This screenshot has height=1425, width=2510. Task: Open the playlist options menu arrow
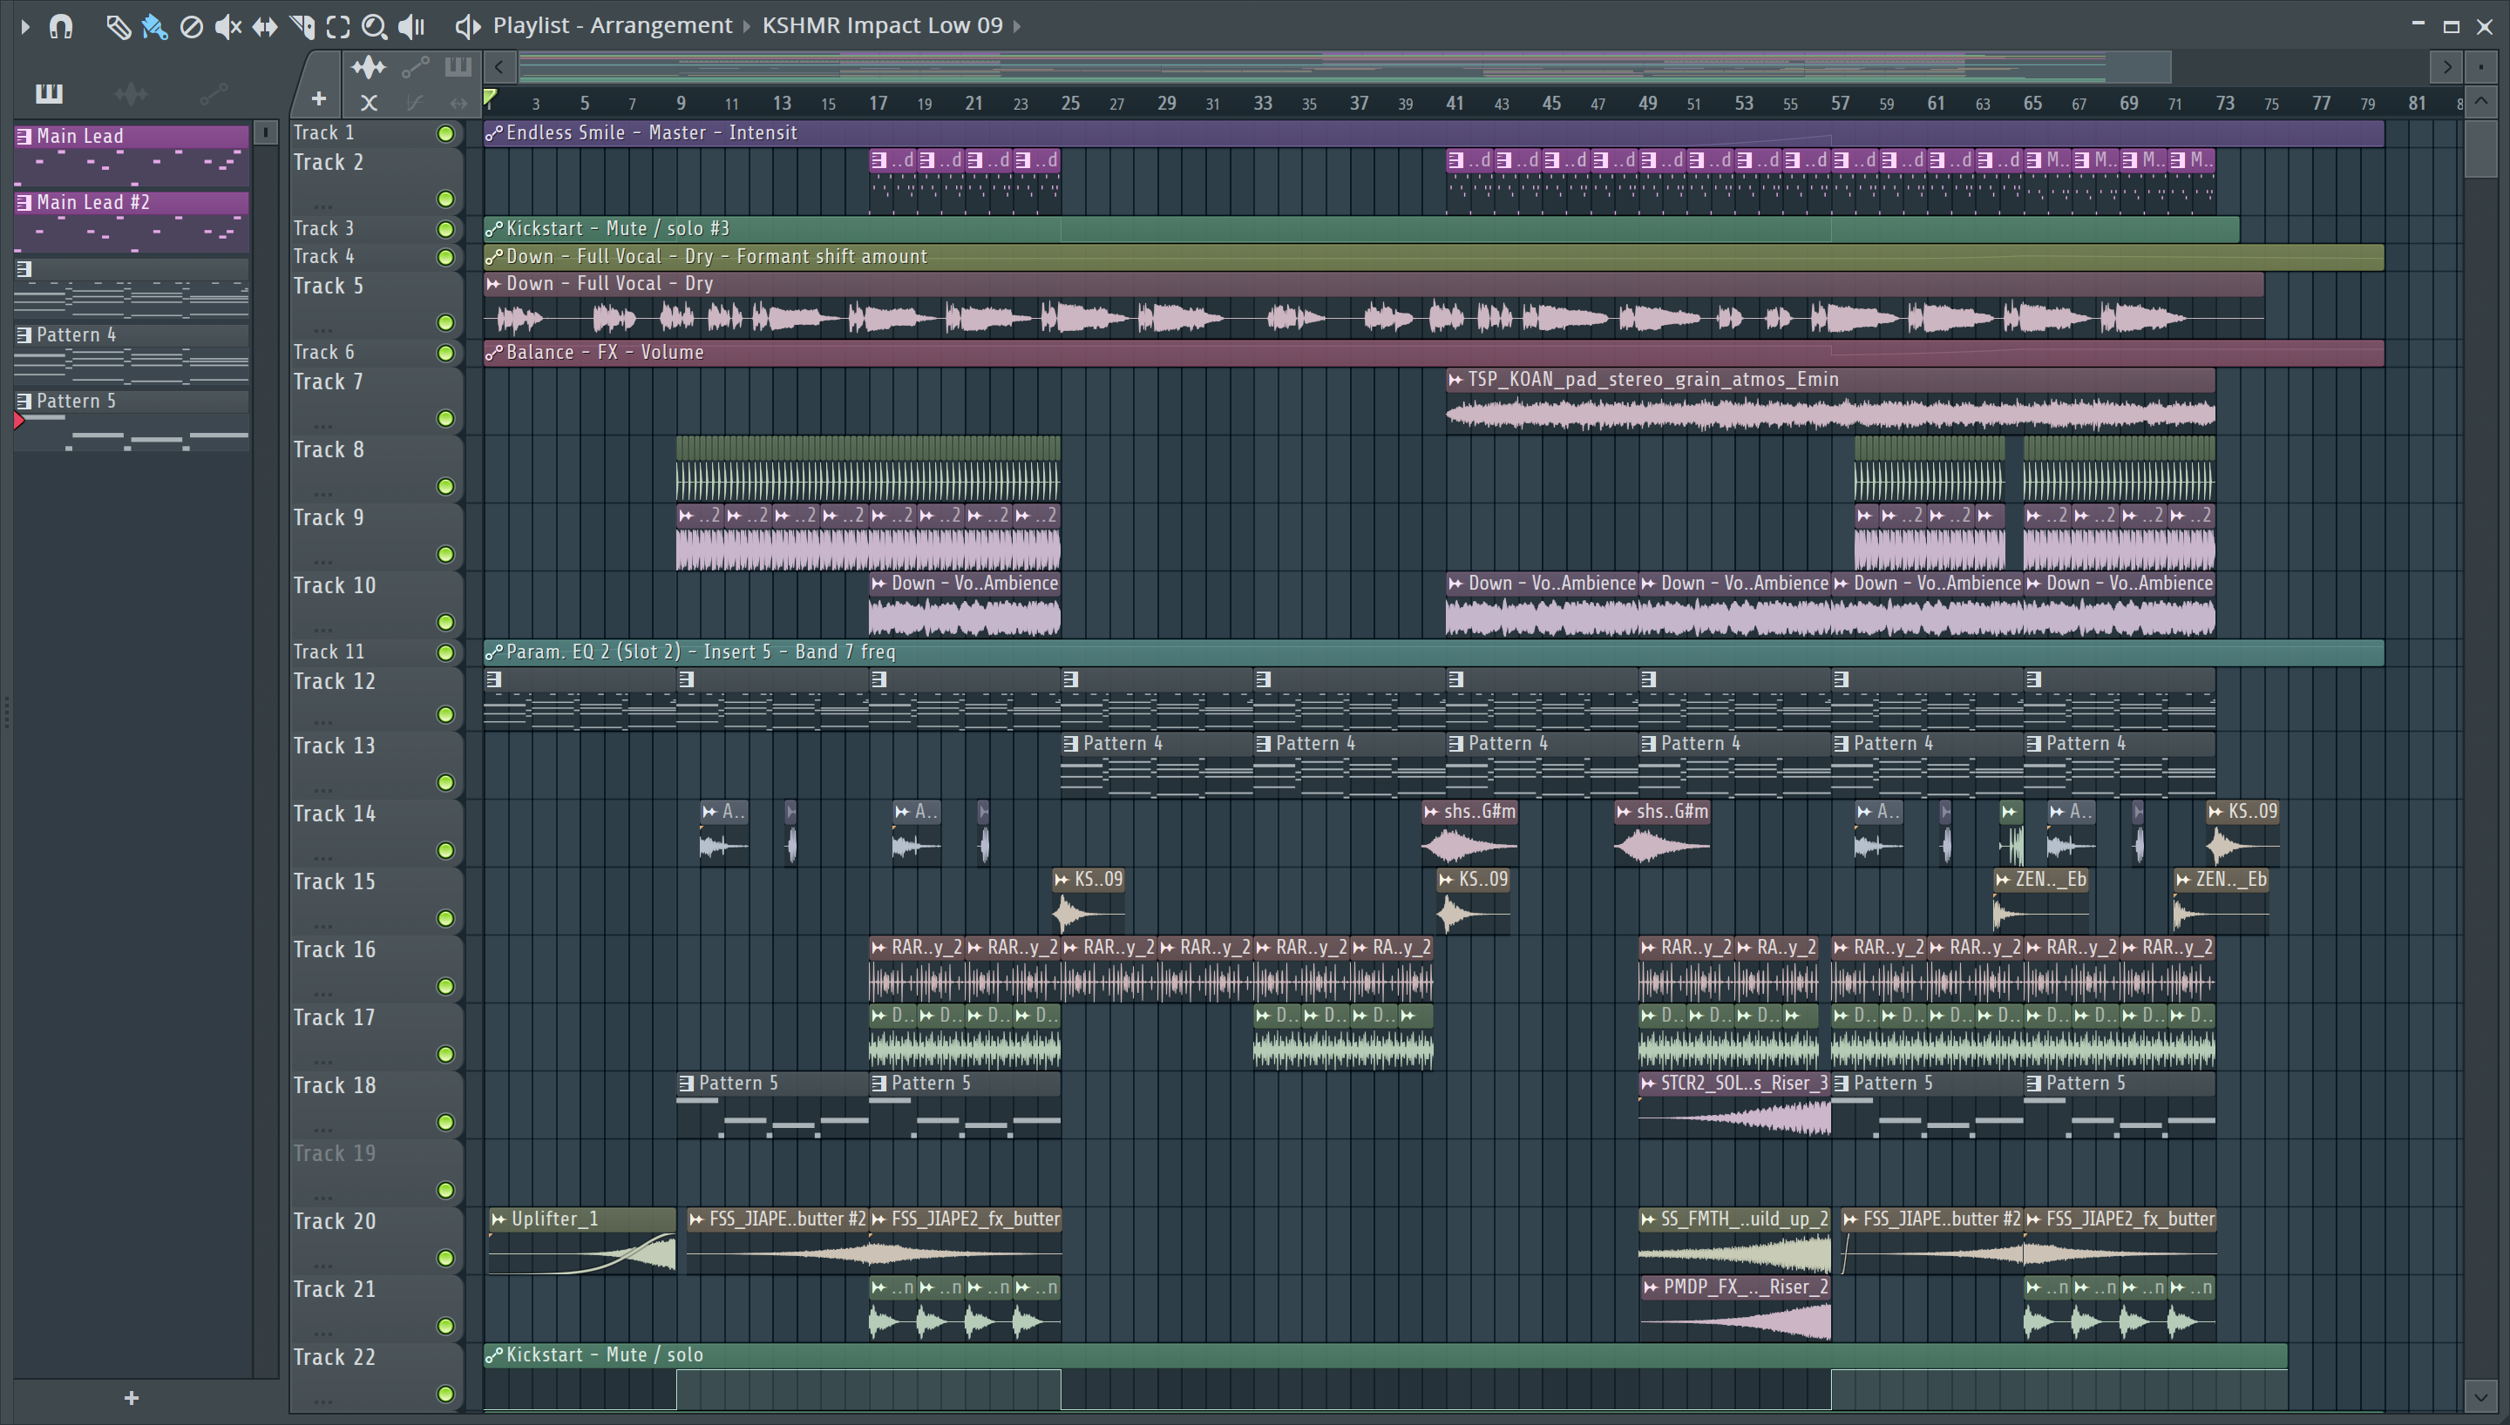coord(25,26)
